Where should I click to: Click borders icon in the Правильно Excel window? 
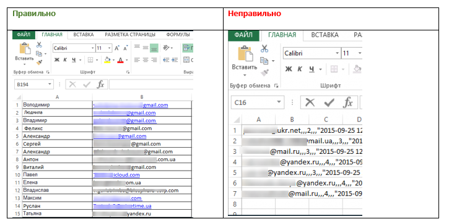tap(90, 60)
